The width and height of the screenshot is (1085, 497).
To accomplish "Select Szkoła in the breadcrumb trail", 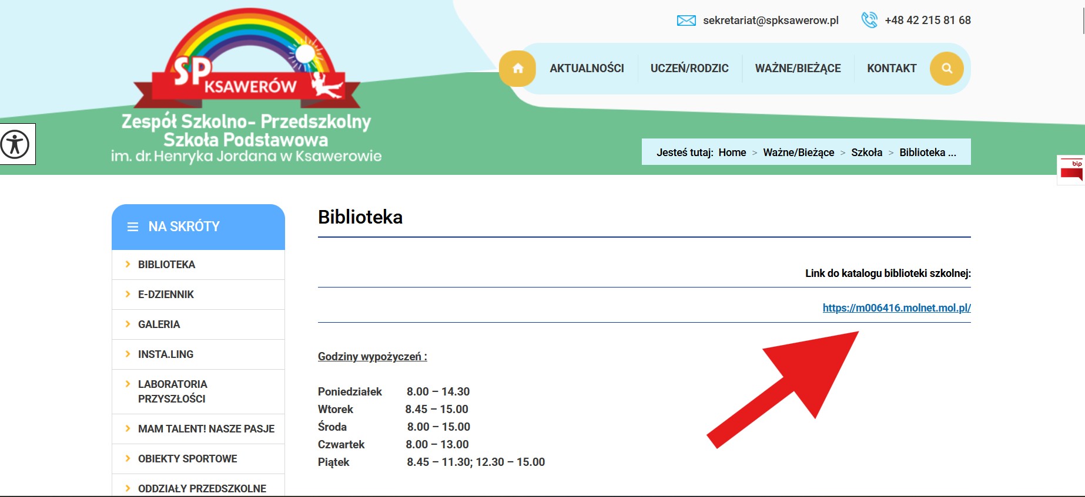I will tap(866, 153).
